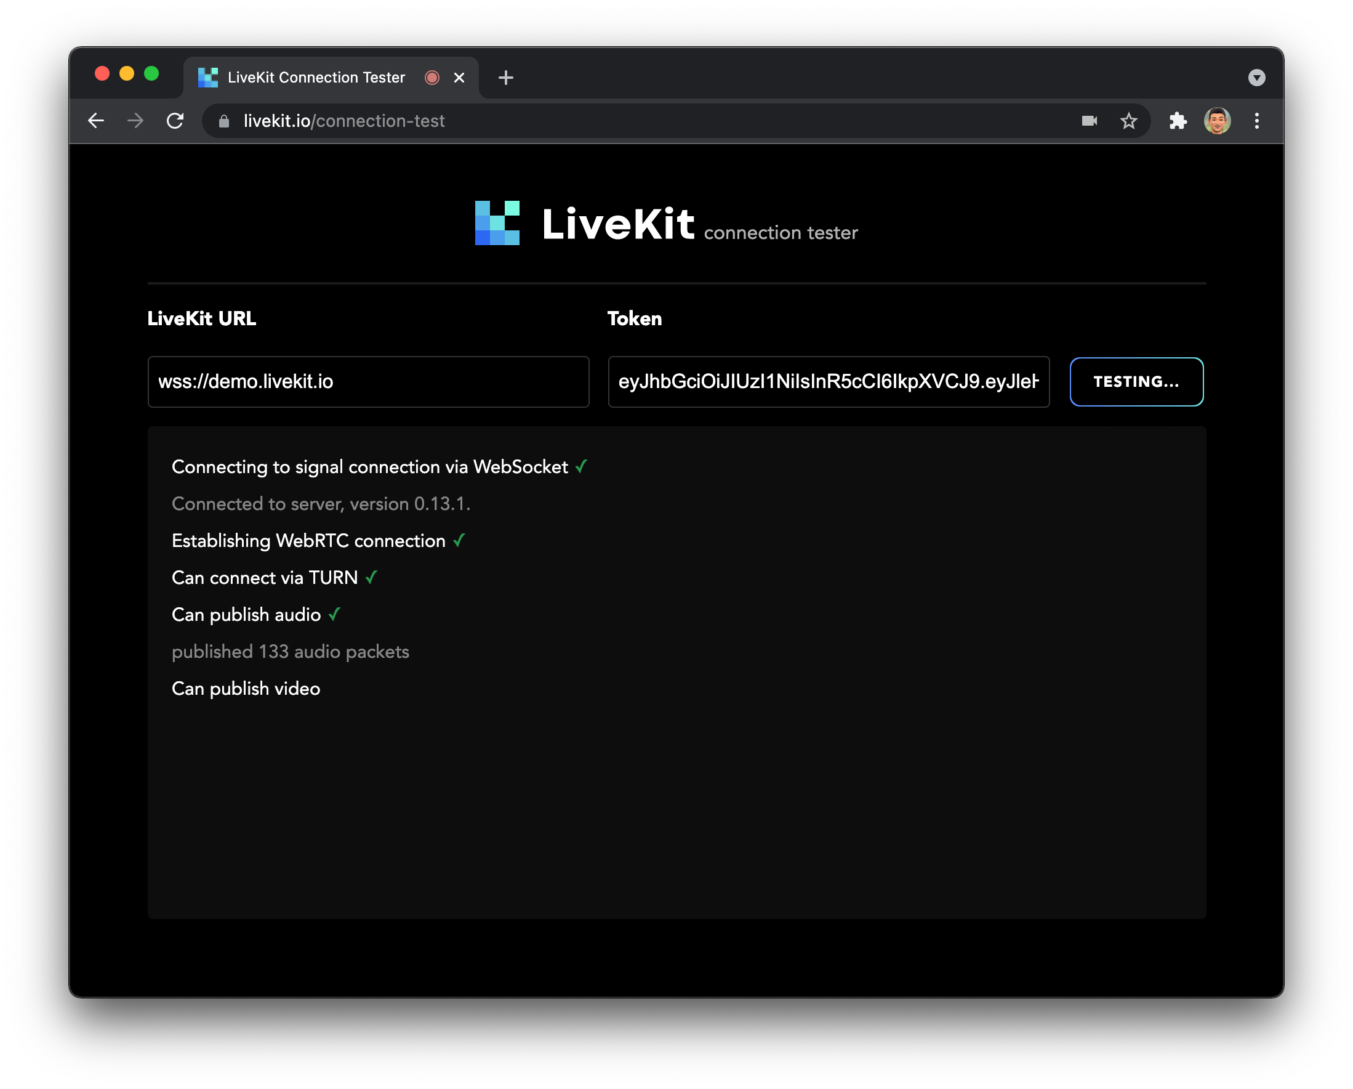Screen dimensions: 1353x1089
Task: Click 'Can publish audio' line
Action: tap(246, 615)
